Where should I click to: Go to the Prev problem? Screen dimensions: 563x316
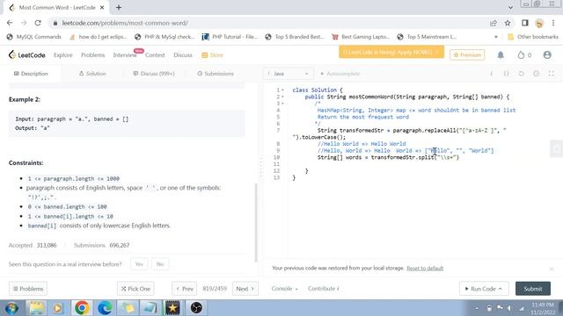click(x=185, y=289)
